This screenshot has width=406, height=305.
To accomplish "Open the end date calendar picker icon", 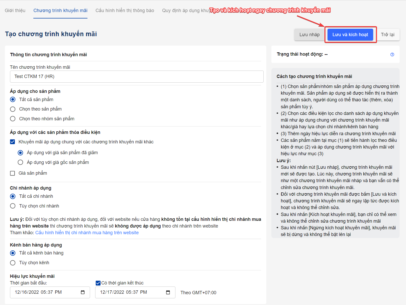I will coord(168,292).
